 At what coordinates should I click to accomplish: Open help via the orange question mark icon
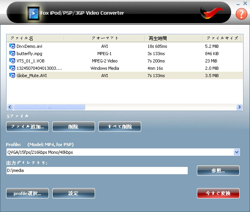coord(242,14)
